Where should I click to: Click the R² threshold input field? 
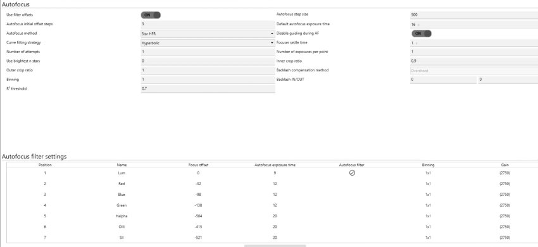pos(208,88)
